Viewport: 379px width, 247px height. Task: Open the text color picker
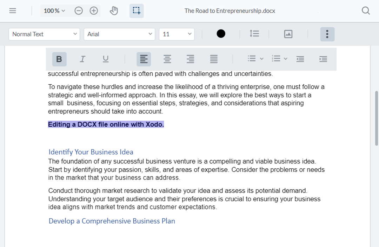click(x=221, y=34)
